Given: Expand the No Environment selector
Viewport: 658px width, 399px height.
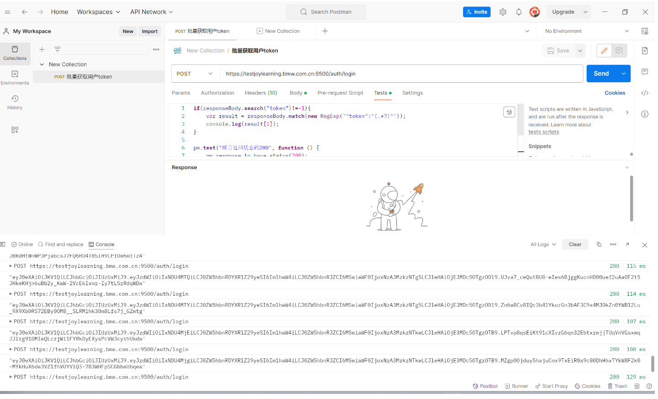Looking at the screenshot, I should [587, 31].
